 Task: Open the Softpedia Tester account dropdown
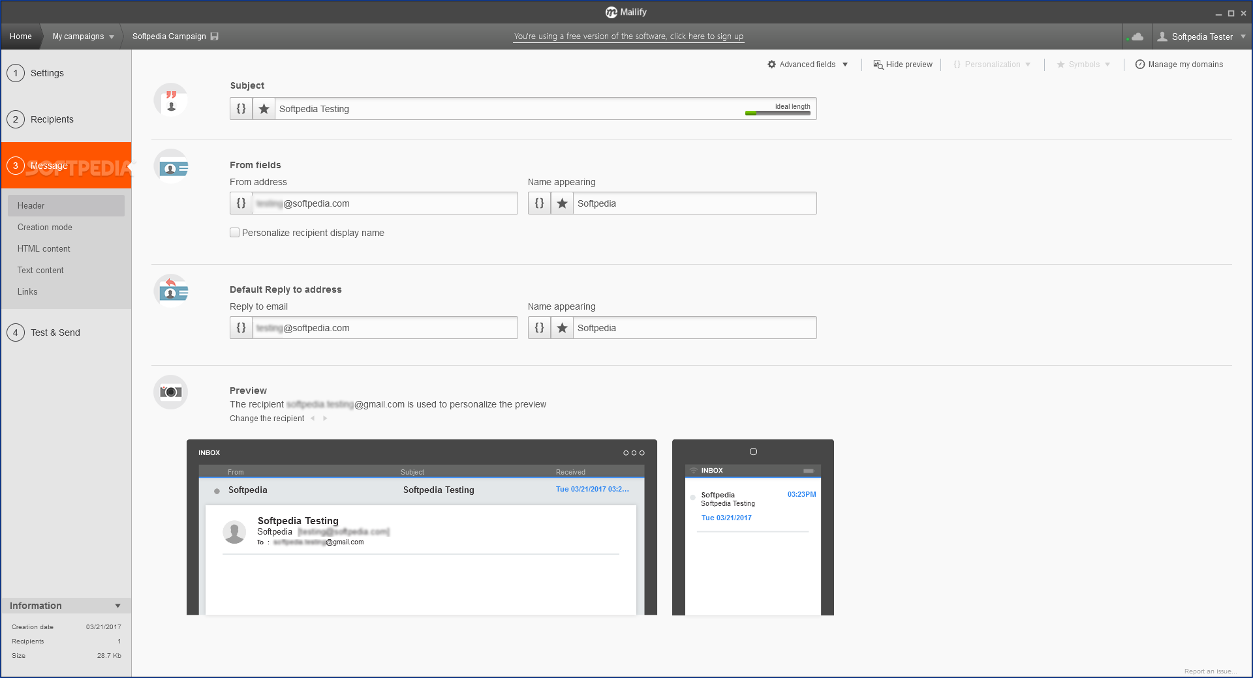pyautogui.click(x=1243, y=37)
